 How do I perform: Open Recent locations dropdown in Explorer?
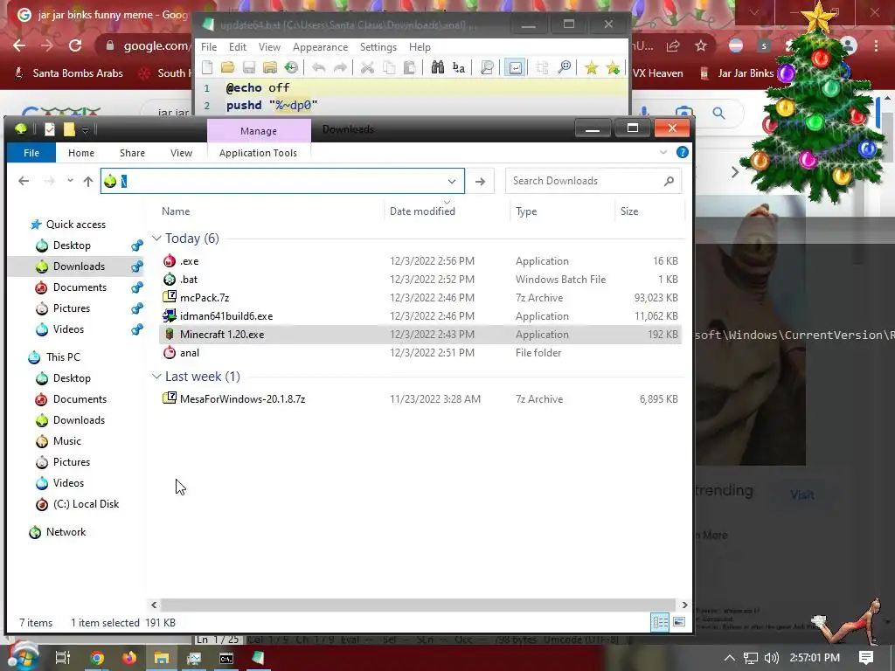coord(70,181)
